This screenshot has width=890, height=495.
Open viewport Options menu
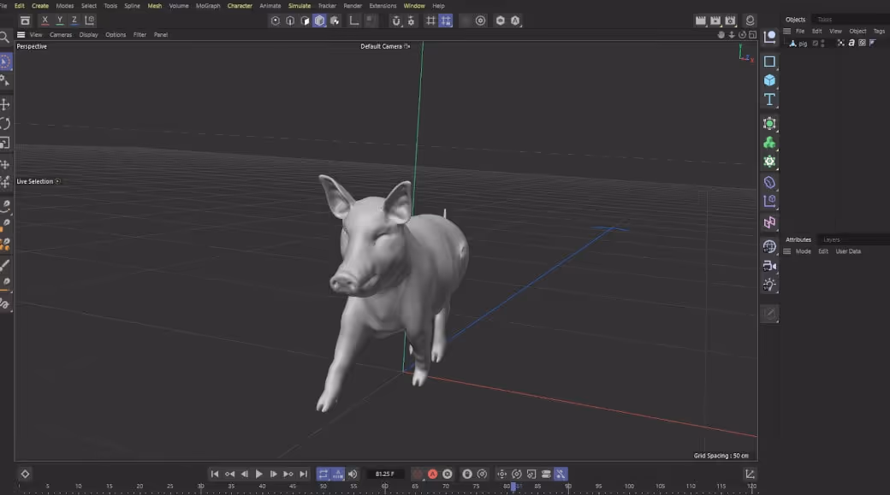[x=116, y=34]
